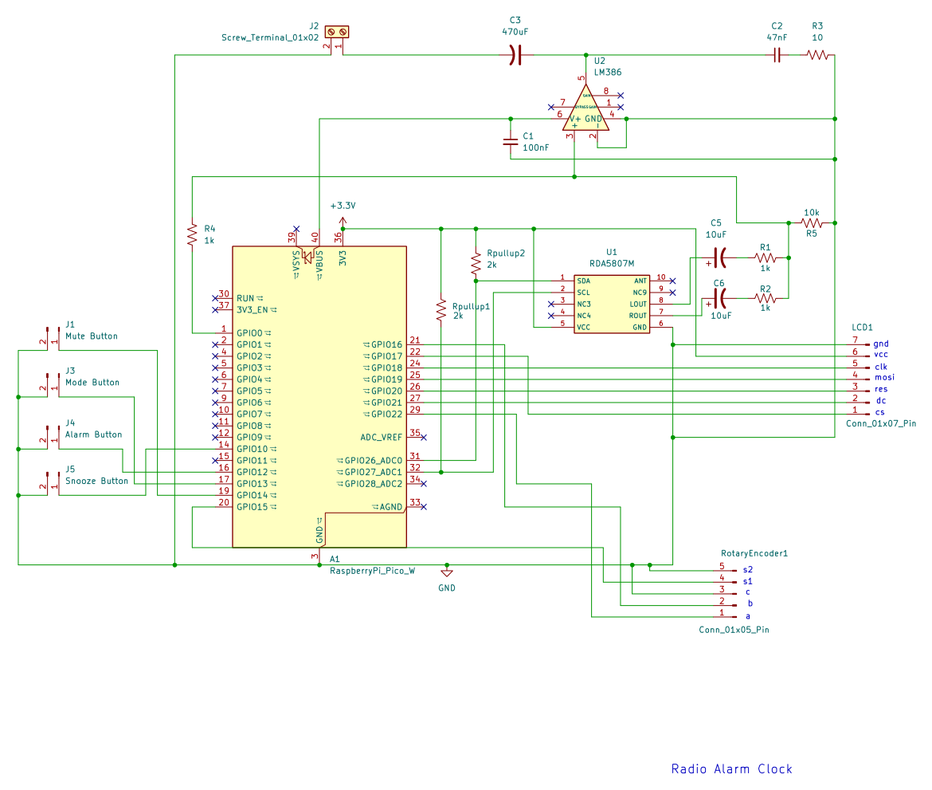Click the '10k' resistor value above R5
Screen dimensions: 932x790
pyautogui.click(x=812, y=212)
